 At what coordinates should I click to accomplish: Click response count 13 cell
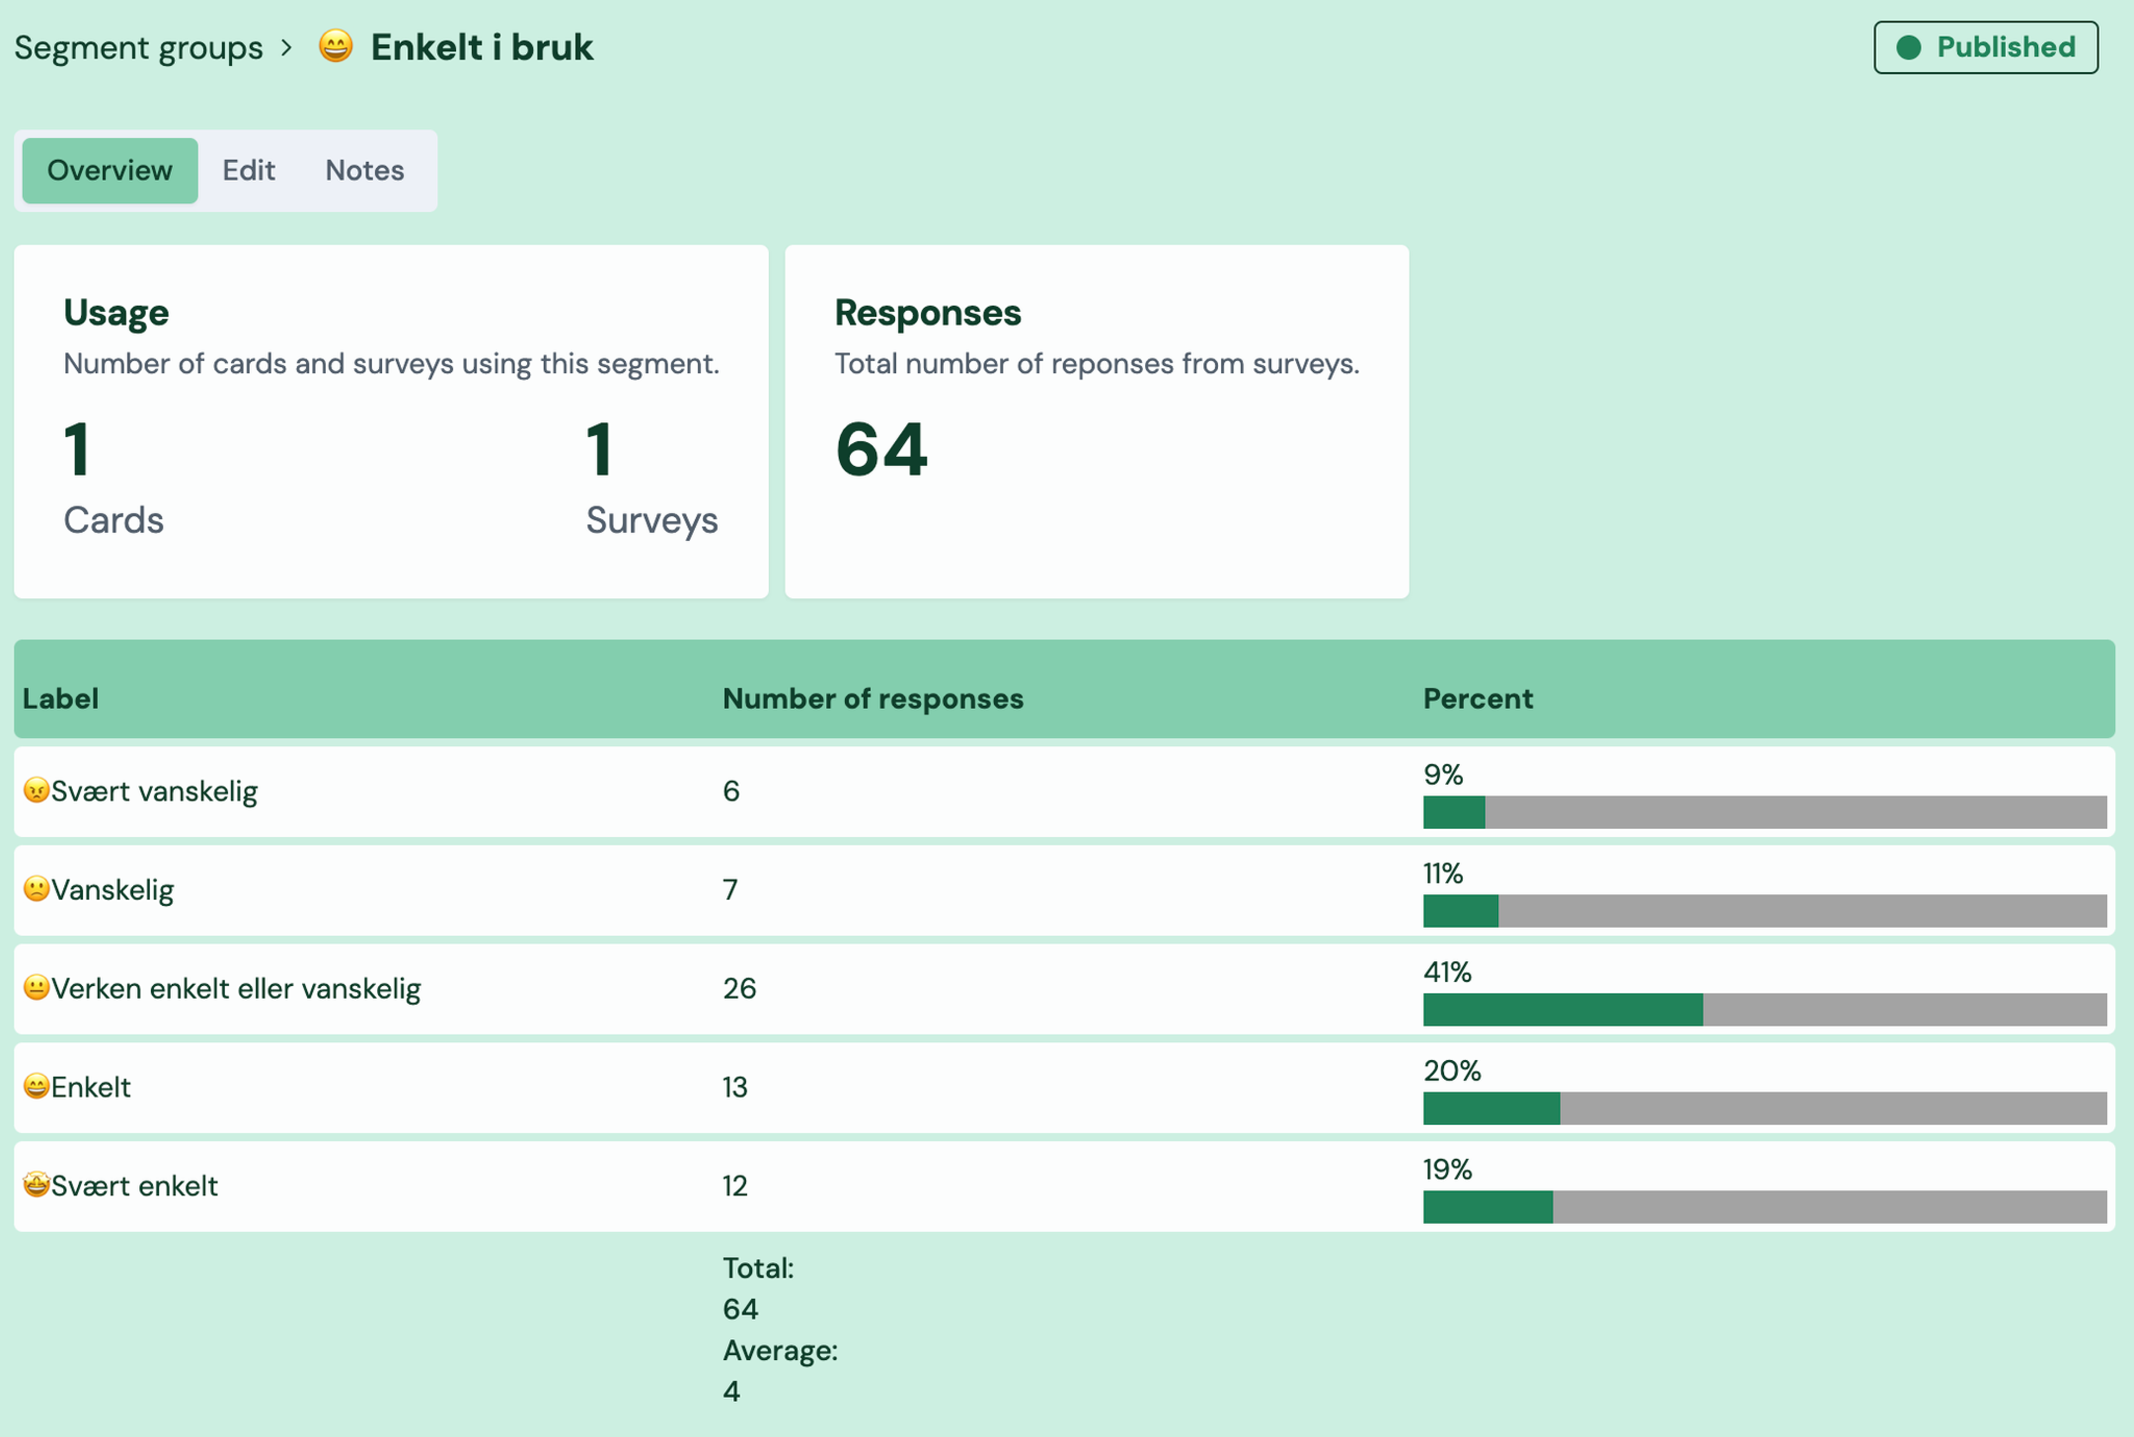(x=735, y=1088)
